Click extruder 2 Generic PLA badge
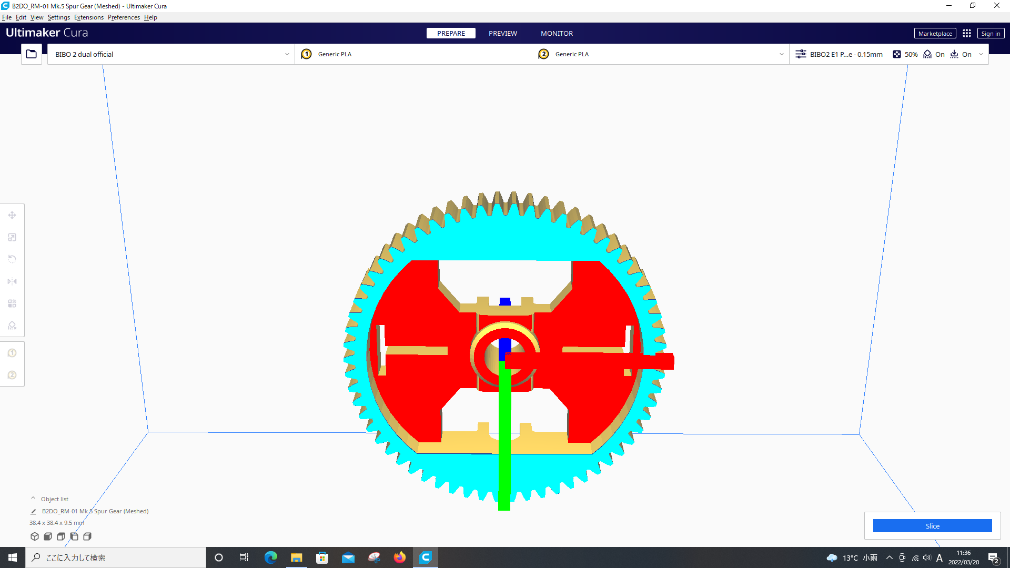The image size is (1010, 568). (x=543, y=54)
